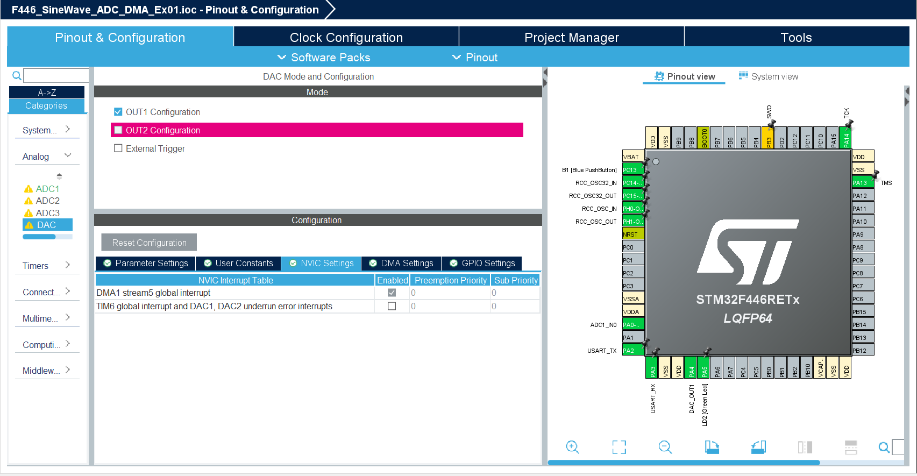This screenshot has height=476, width=917.
Task: Open Software Packs dropdown
Action: [324, 57]
